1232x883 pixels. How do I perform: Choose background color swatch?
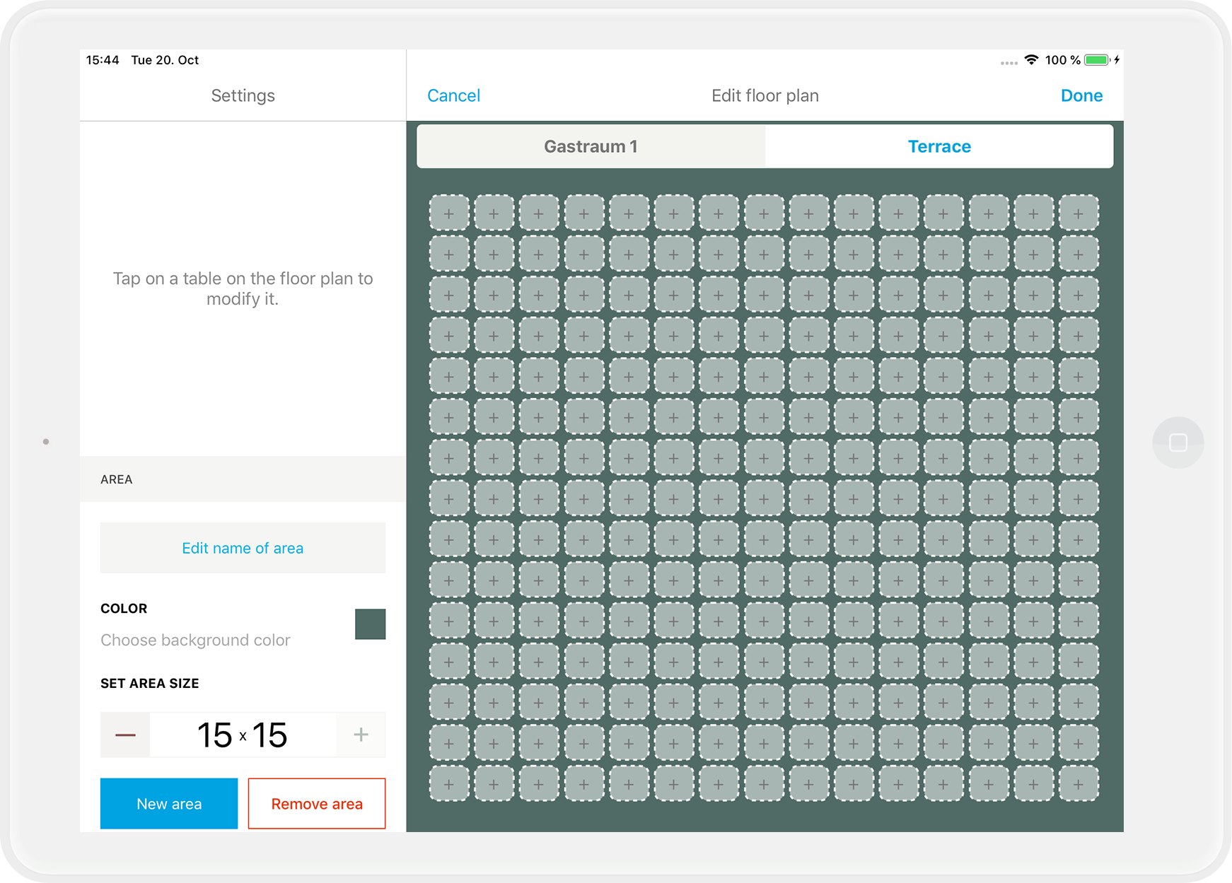370,624
